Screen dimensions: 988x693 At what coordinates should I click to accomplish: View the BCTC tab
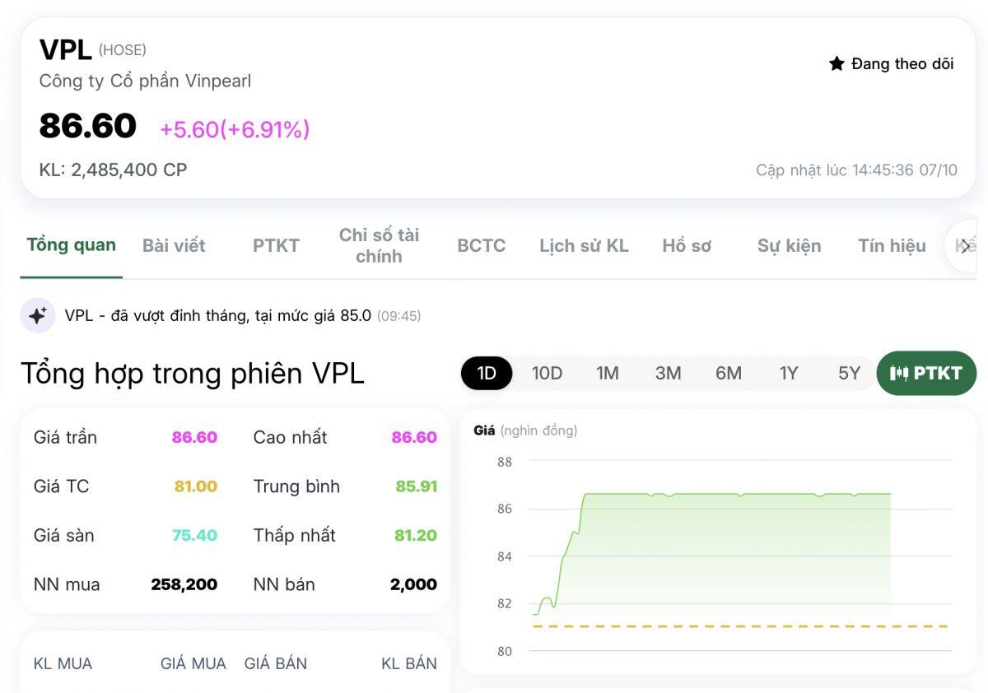coord(481,245)
